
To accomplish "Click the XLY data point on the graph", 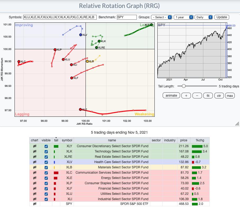I will click(151, 25).
